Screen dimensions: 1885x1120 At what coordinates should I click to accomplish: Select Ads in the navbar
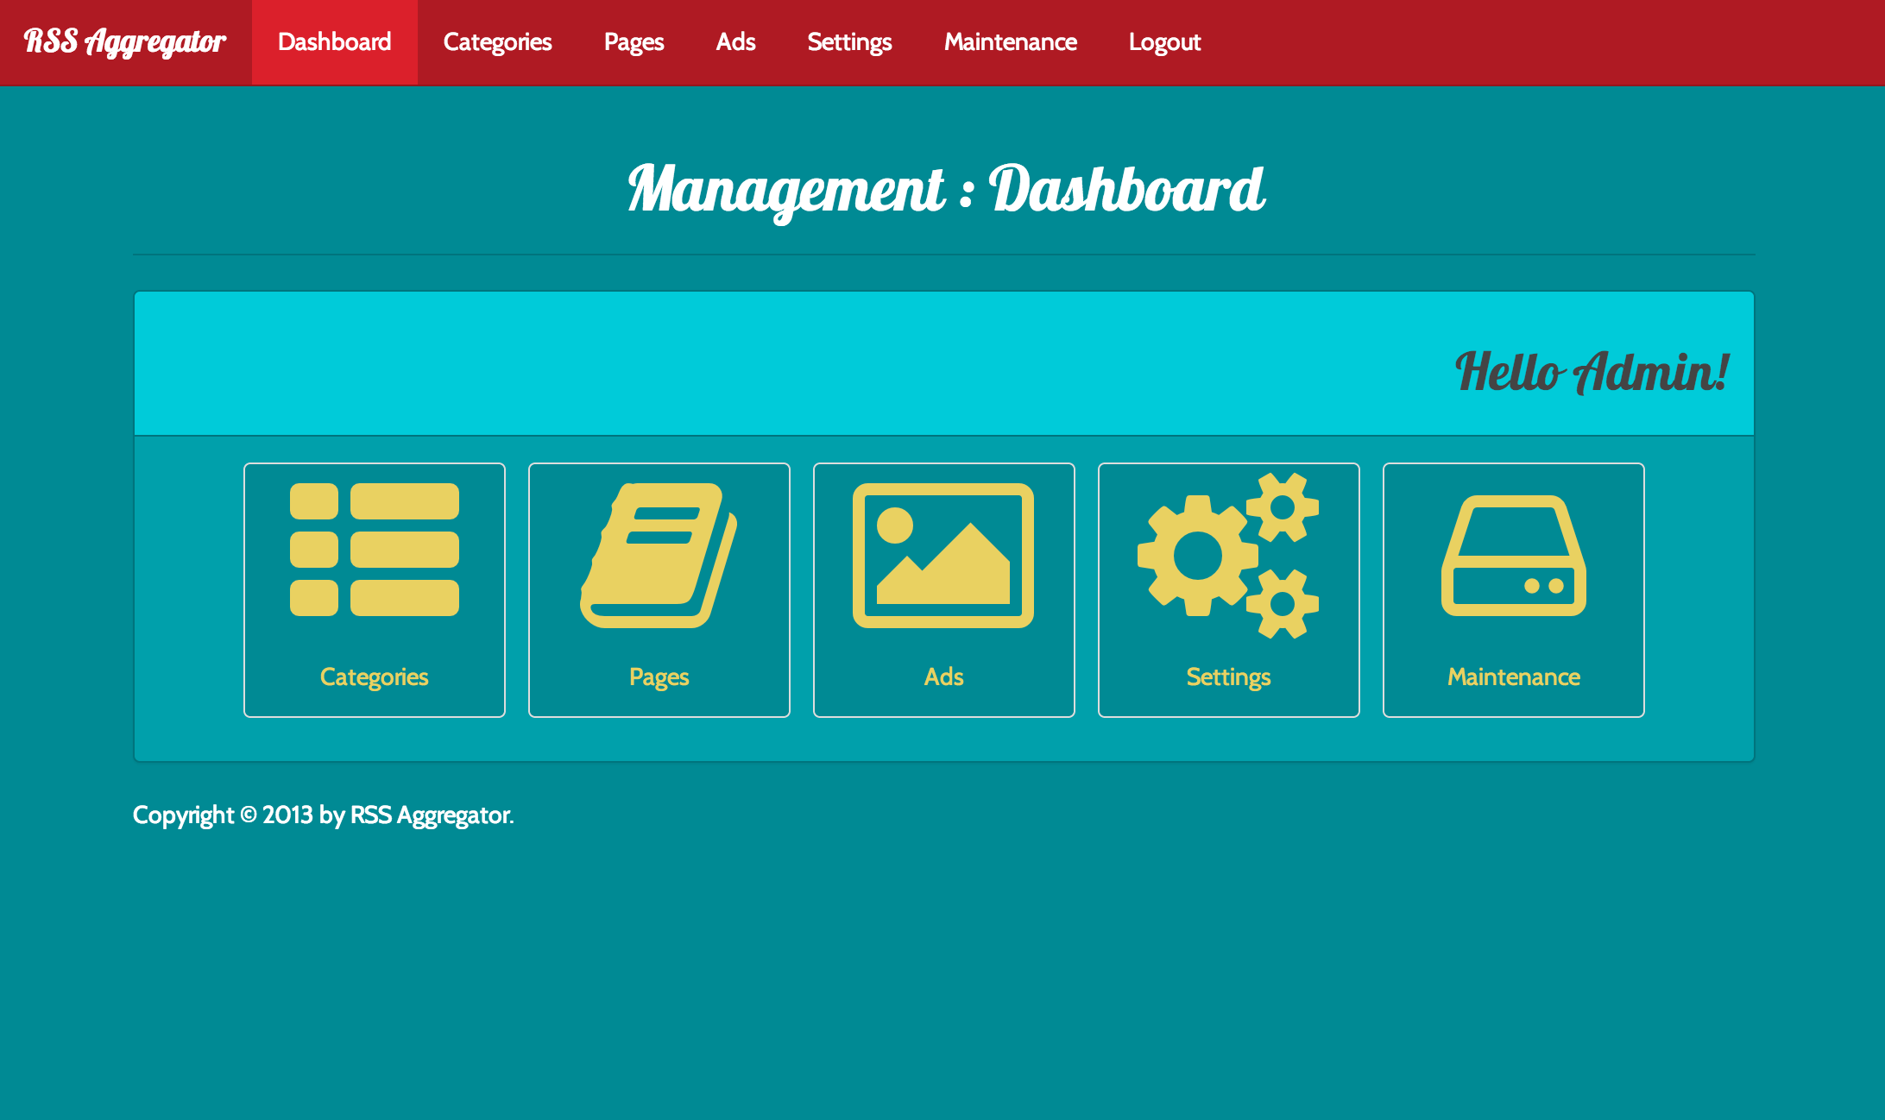pos(735,42)
